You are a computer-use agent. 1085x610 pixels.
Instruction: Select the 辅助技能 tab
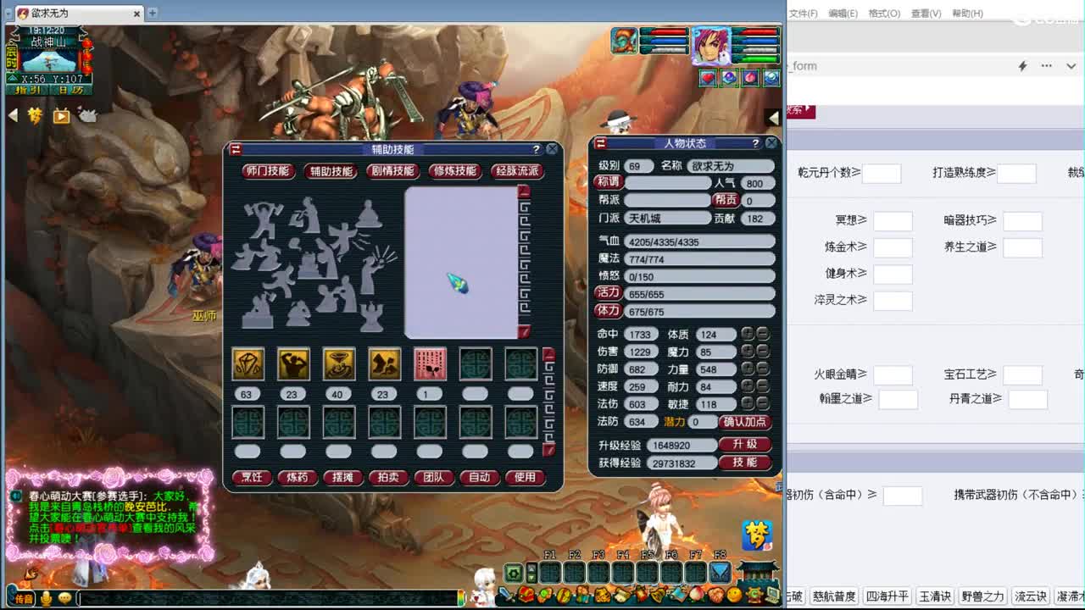331,170
